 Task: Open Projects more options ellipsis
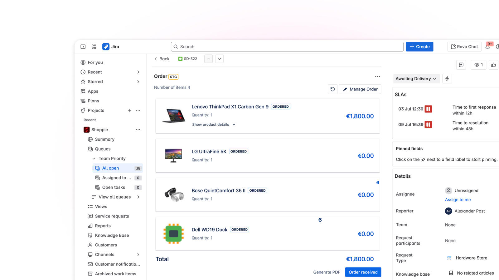138,110
